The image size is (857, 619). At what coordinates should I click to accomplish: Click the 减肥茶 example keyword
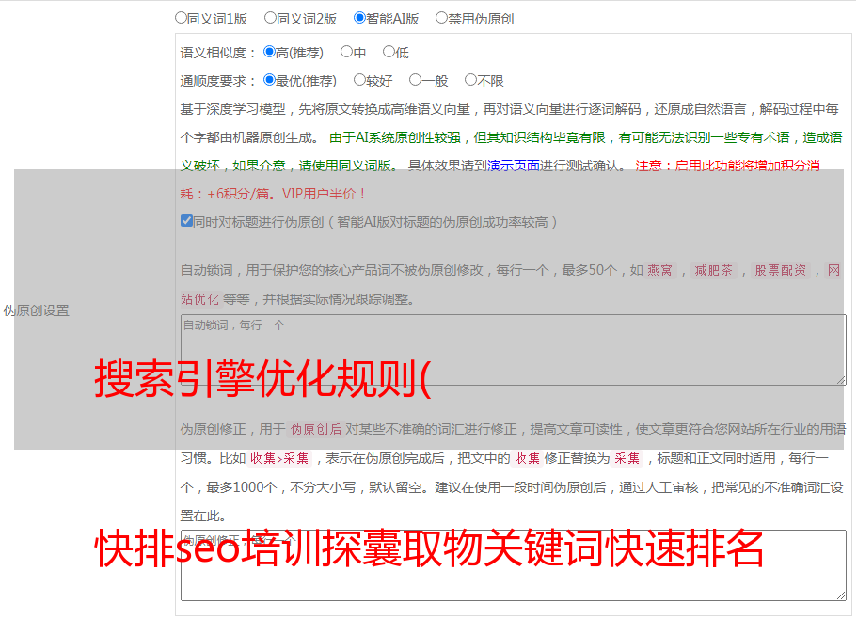713,270
